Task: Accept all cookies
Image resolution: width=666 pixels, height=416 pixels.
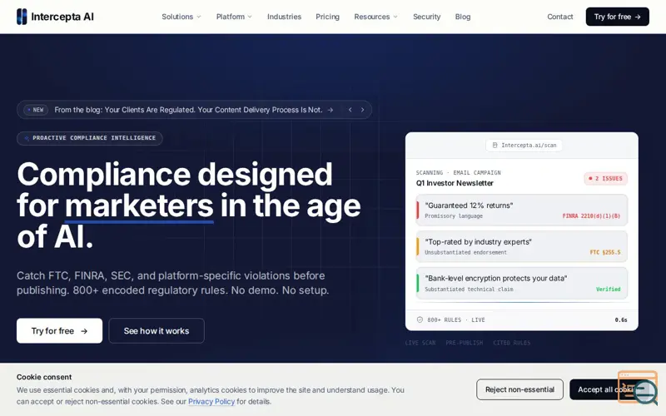Action: pos(606,389)
